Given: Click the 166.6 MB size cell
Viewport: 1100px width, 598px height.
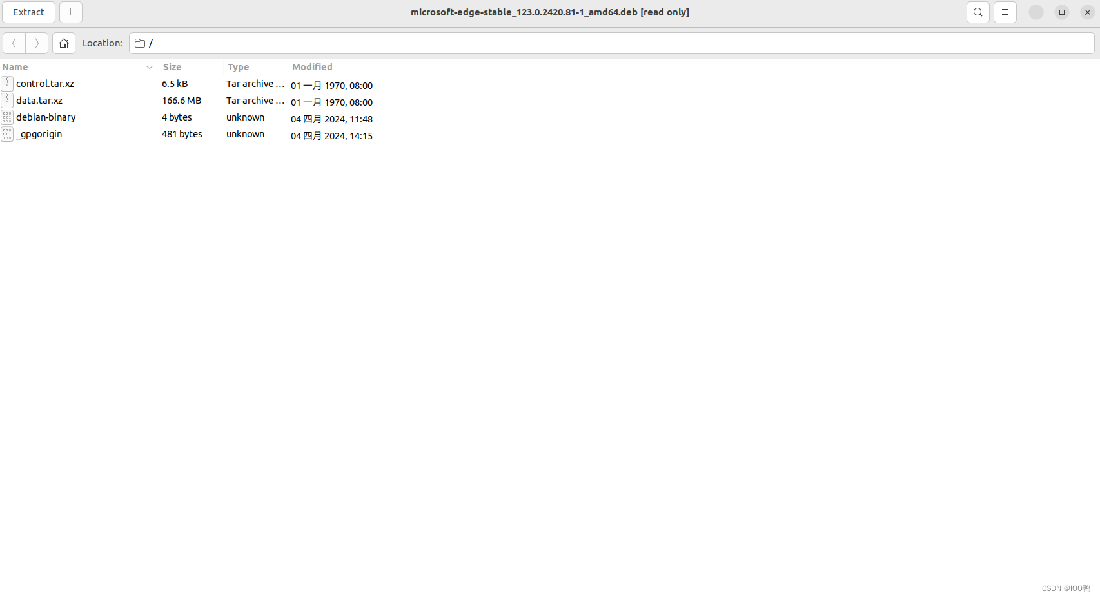Looking at the screenshot, I should [x=182, y=101].
